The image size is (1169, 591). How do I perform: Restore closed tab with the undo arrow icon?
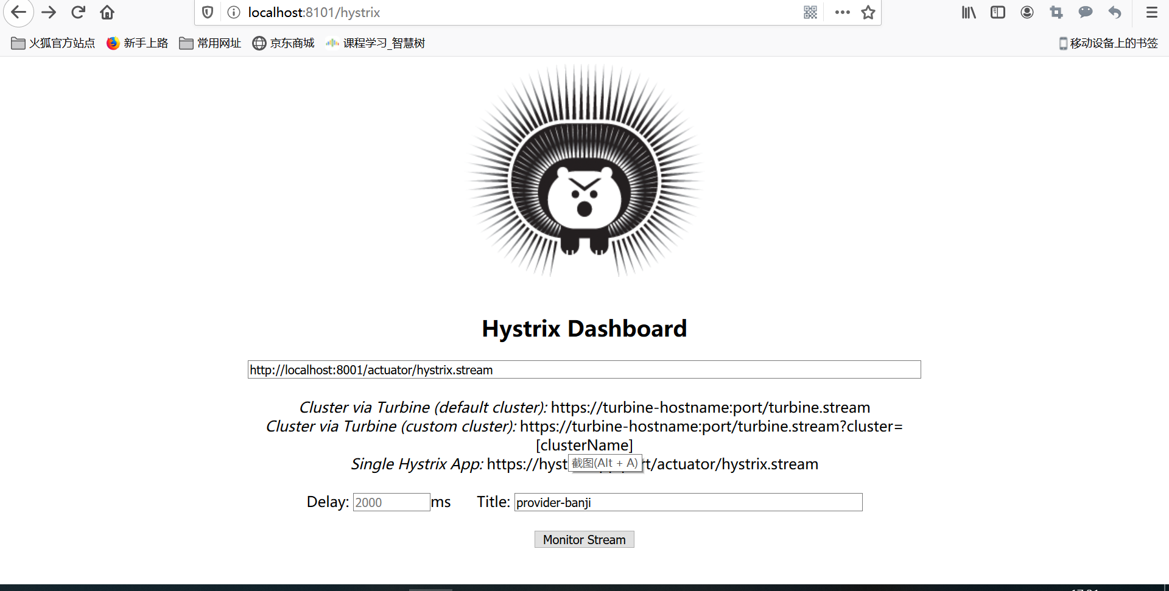(1115, 12)
